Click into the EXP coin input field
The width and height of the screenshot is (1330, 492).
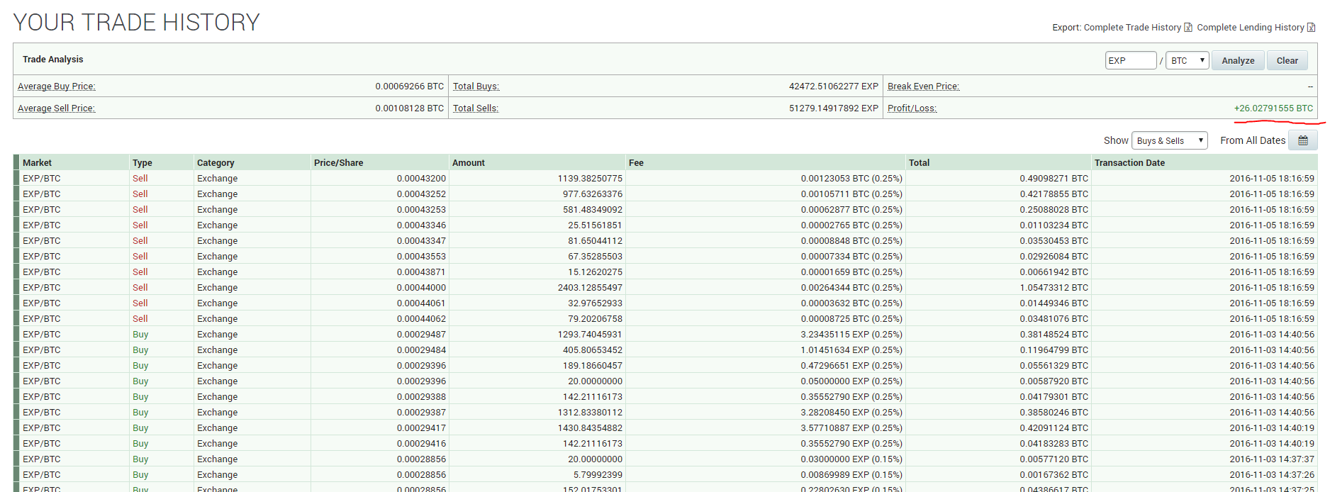click(x=1131, y=60)
